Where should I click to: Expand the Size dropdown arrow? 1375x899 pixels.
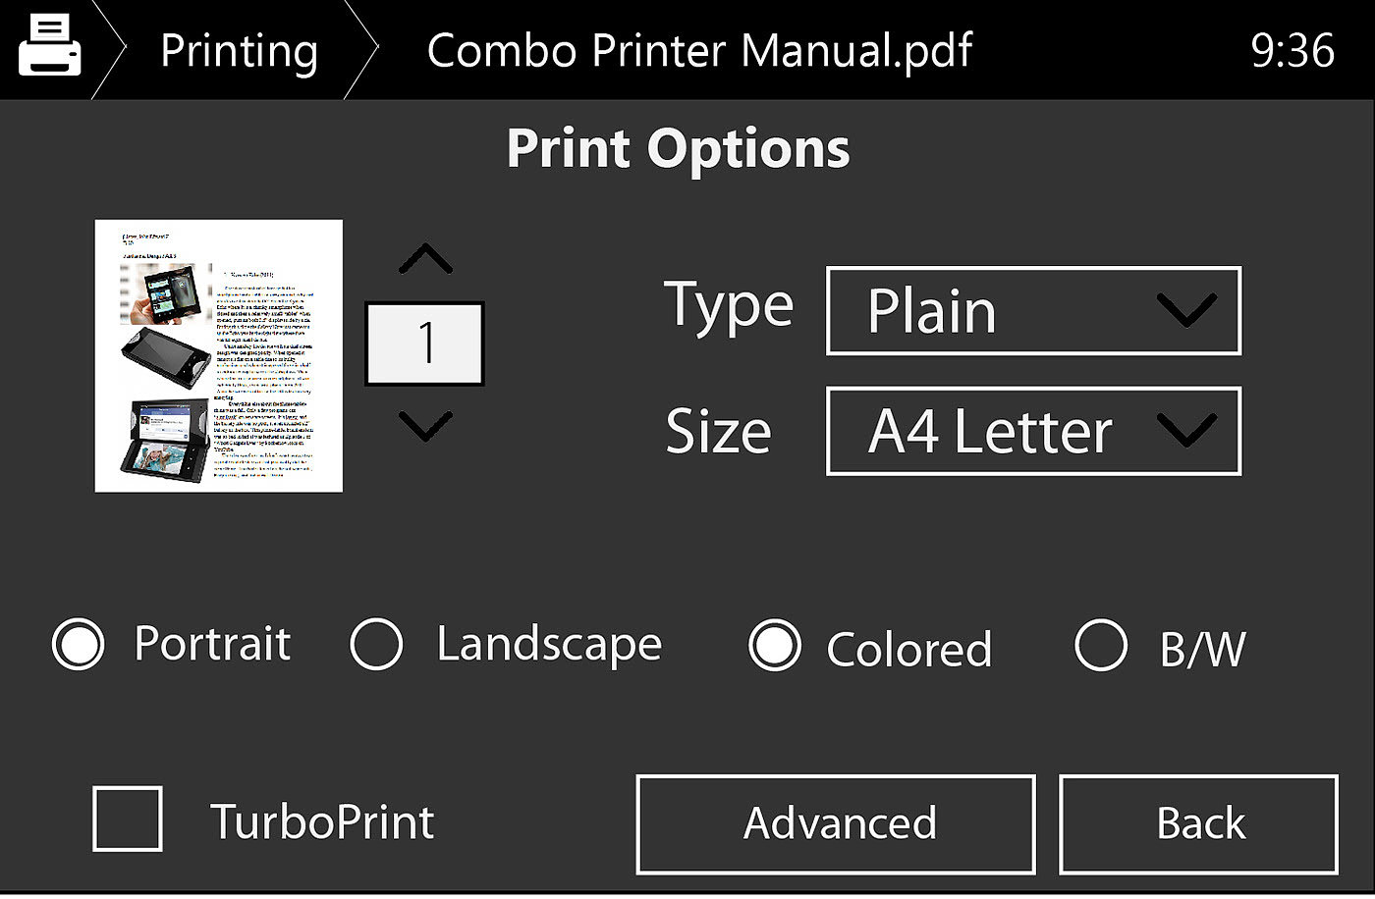(1186, 431)
